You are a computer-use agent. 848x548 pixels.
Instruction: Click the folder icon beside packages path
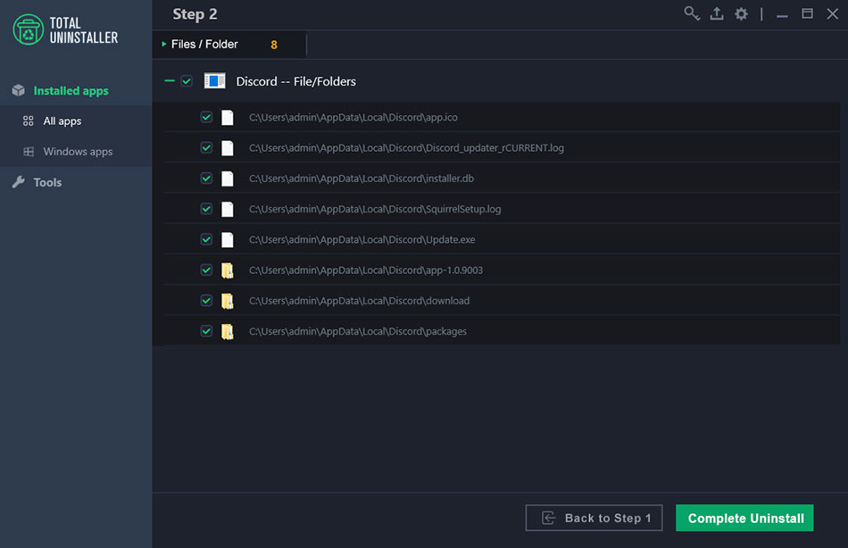click(227, 331)
